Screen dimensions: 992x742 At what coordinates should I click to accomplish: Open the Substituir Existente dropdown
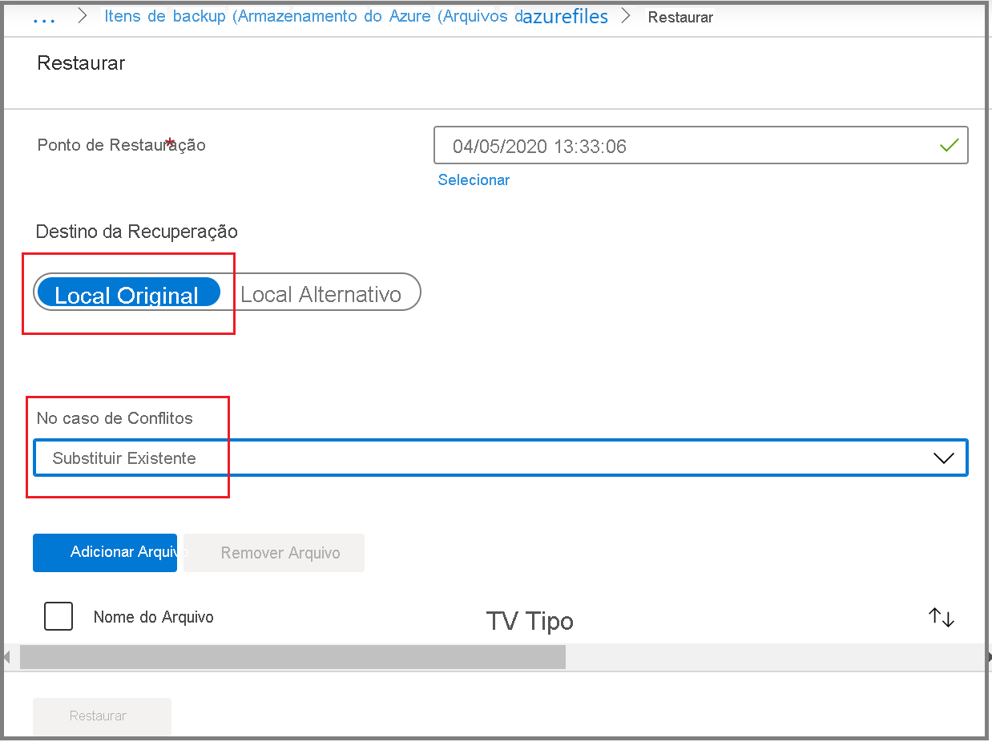(x=500, y=458)
